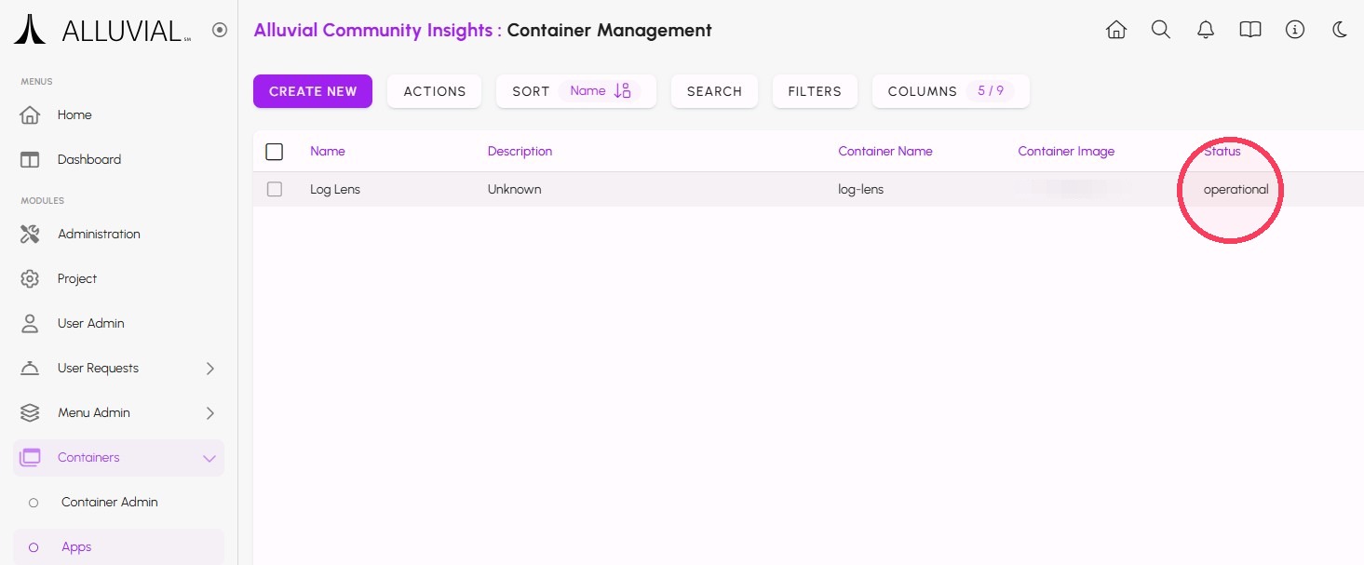Click the Log Lens name cell
The image size is (1364, 565).
click(x=335, y=189)
